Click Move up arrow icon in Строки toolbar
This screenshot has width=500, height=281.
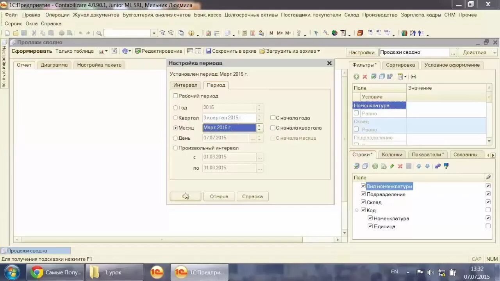coord(419,166)
